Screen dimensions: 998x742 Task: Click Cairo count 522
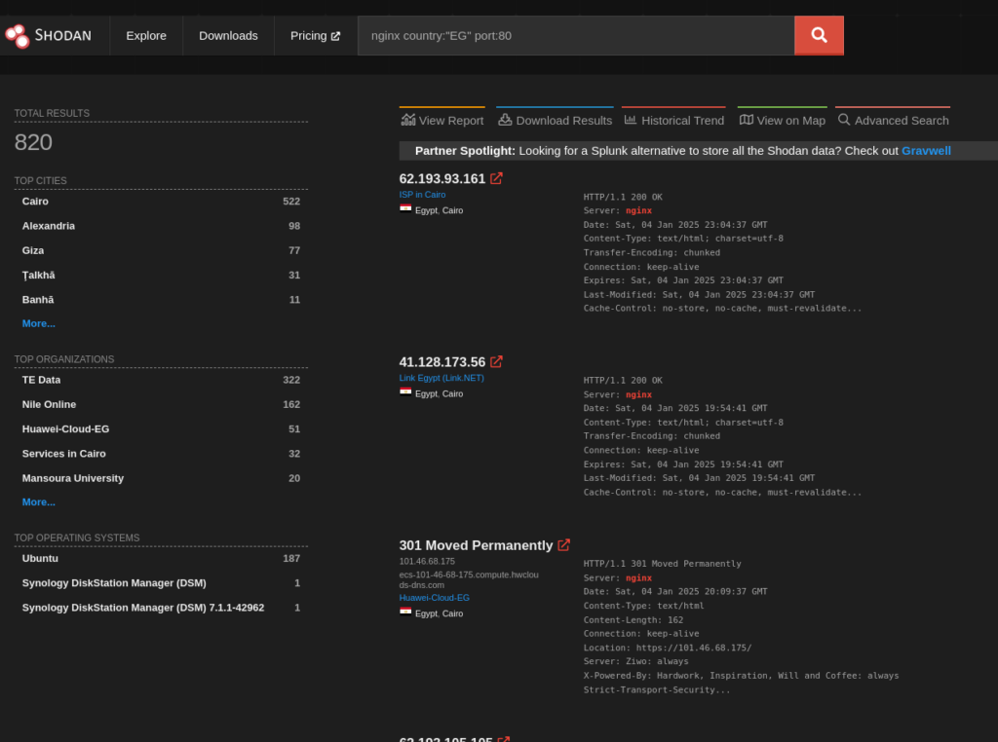291,201
